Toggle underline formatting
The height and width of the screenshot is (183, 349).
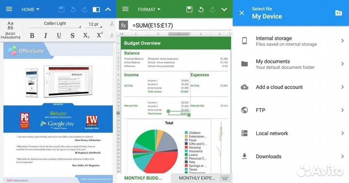click(x=59, y=35)
